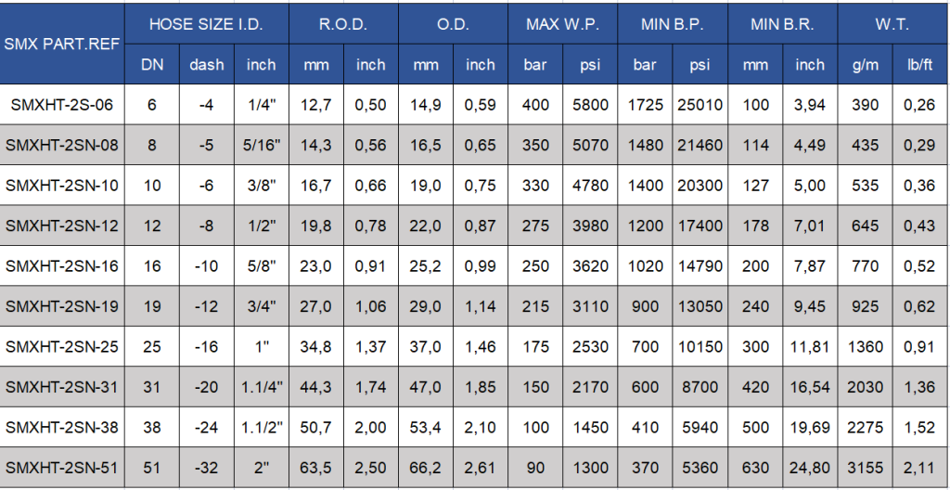
Task: Click the 25010 psi burst pressure value
Action: [x=700, y=105]
